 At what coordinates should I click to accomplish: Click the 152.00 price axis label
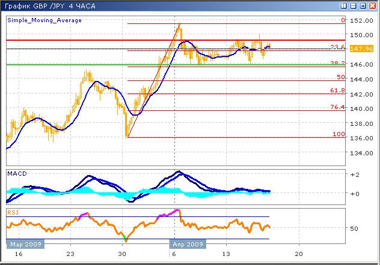click(x=361, y=21)
